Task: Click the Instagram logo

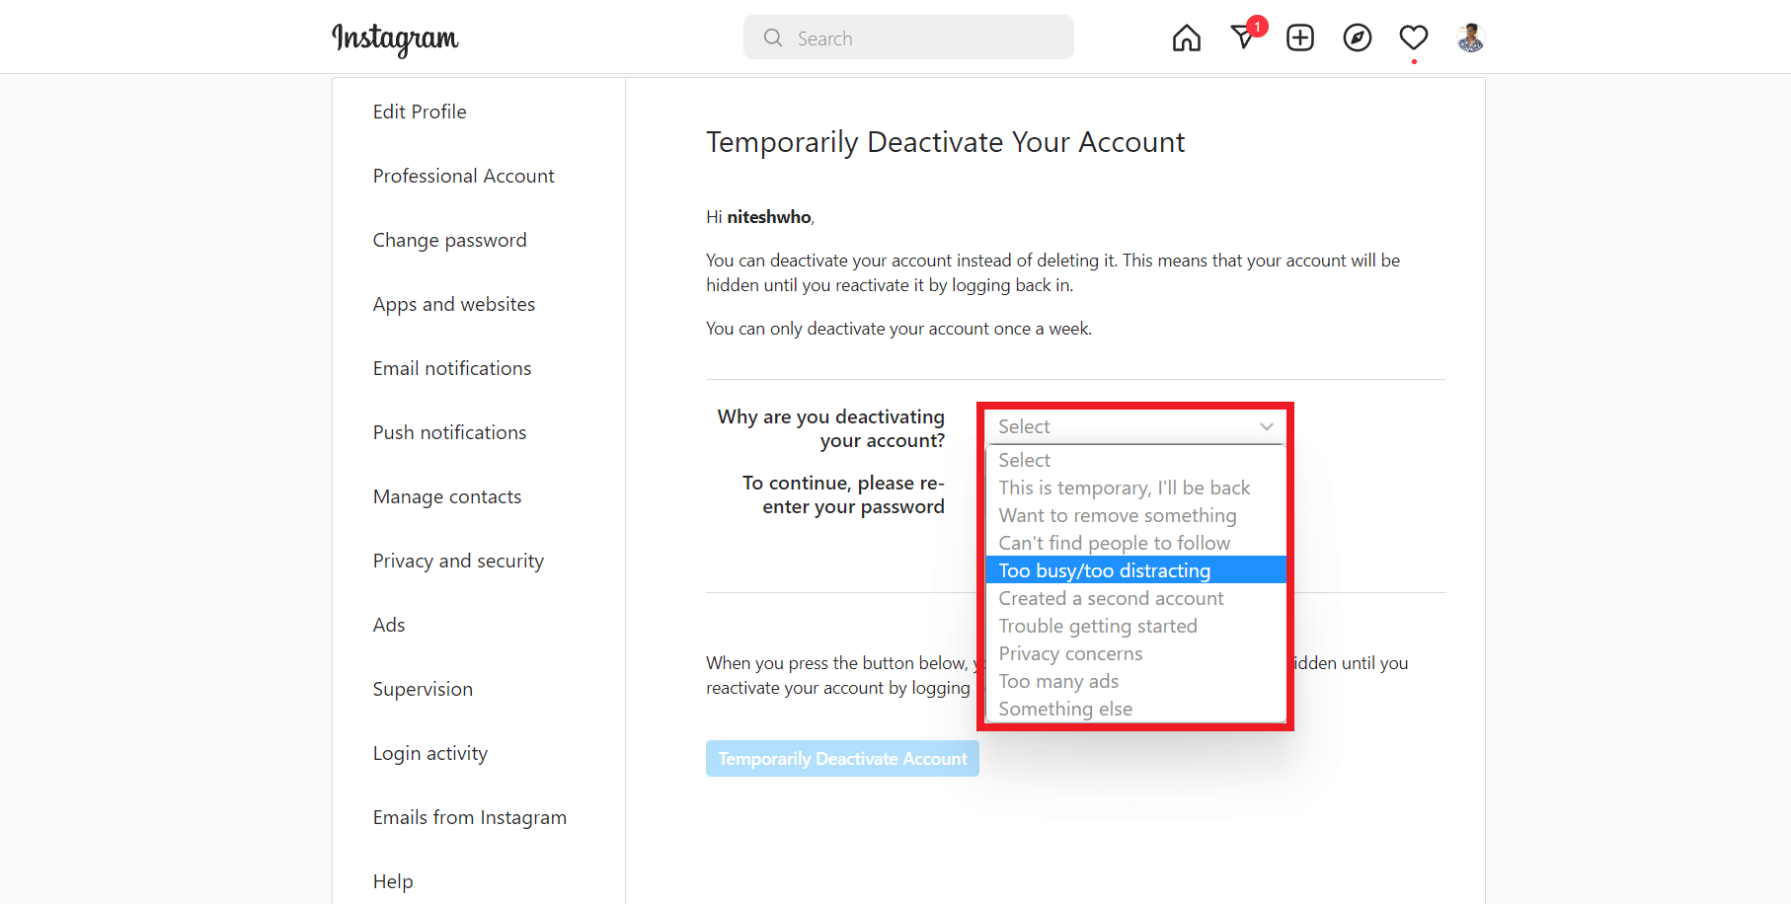Action: point(395,38)
